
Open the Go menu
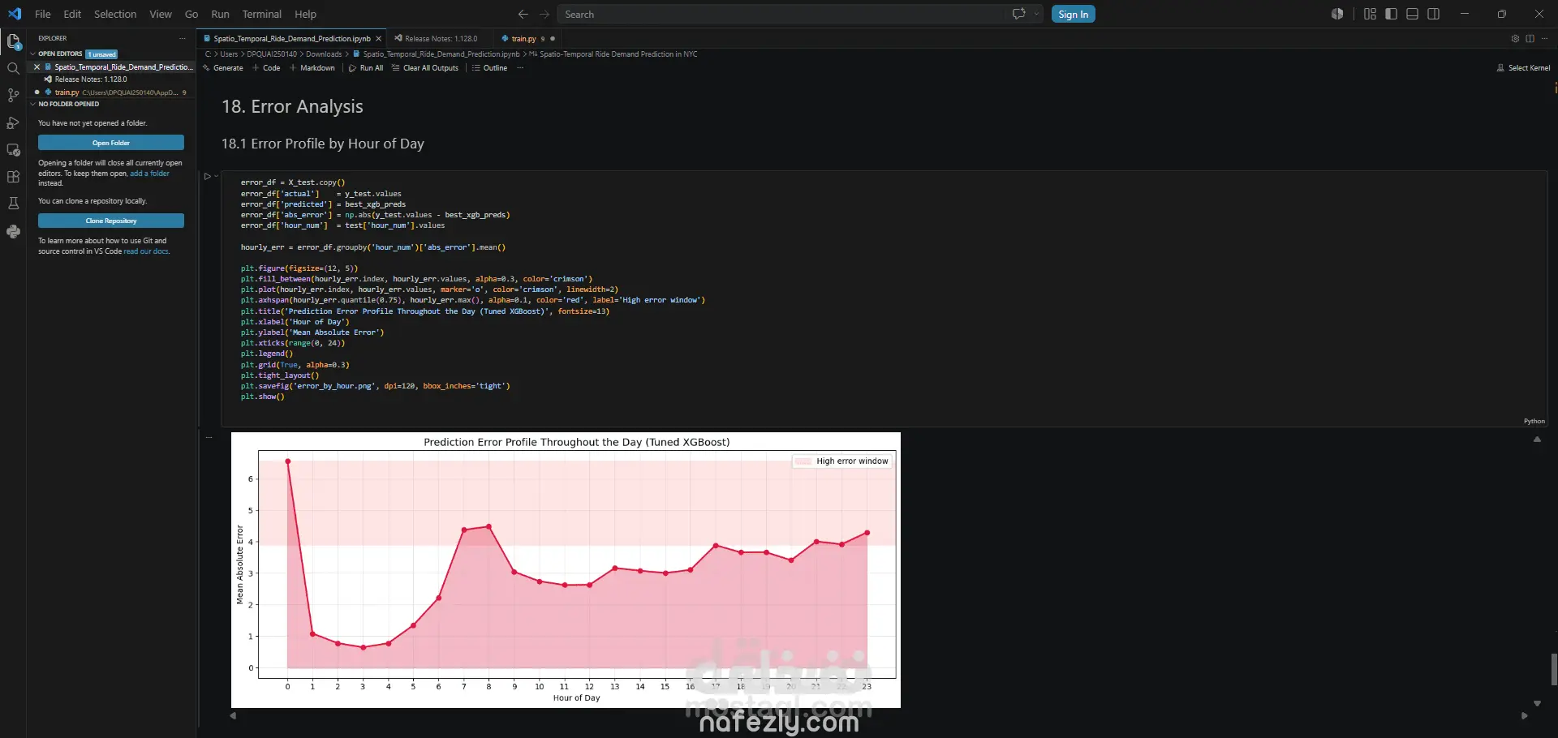point(192,14)
